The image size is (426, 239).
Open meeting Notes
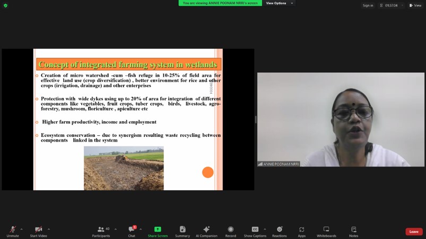(x=353, y=231)
